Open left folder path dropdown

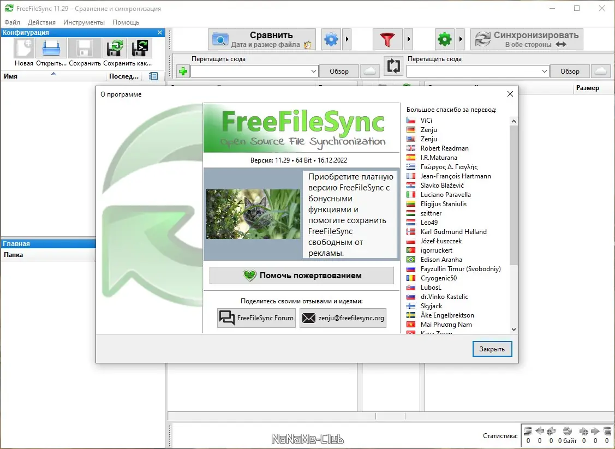313,71
